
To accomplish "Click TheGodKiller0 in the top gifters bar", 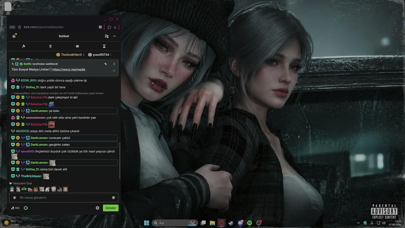I will pos(71,55).
